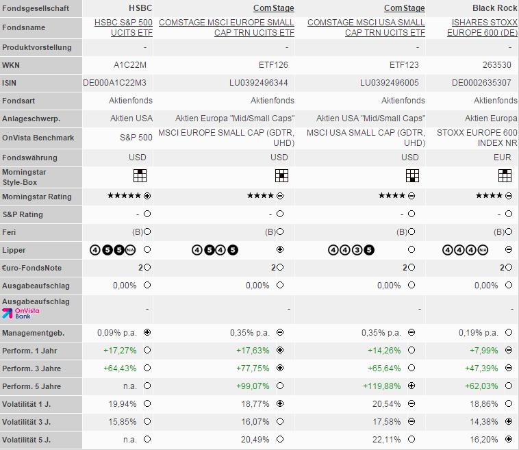This screenshot has height=450, width=519.
Task: Open the COMSTAGE MSCI USA SMALL CAP TRN link
Action: pos(366,27)
